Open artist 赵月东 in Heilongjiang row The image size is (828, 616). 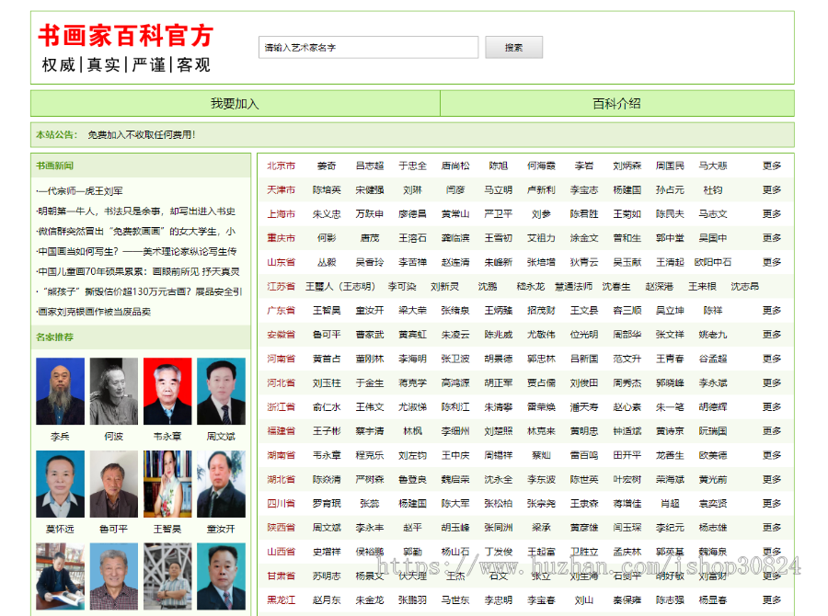[x=327, y=600]
